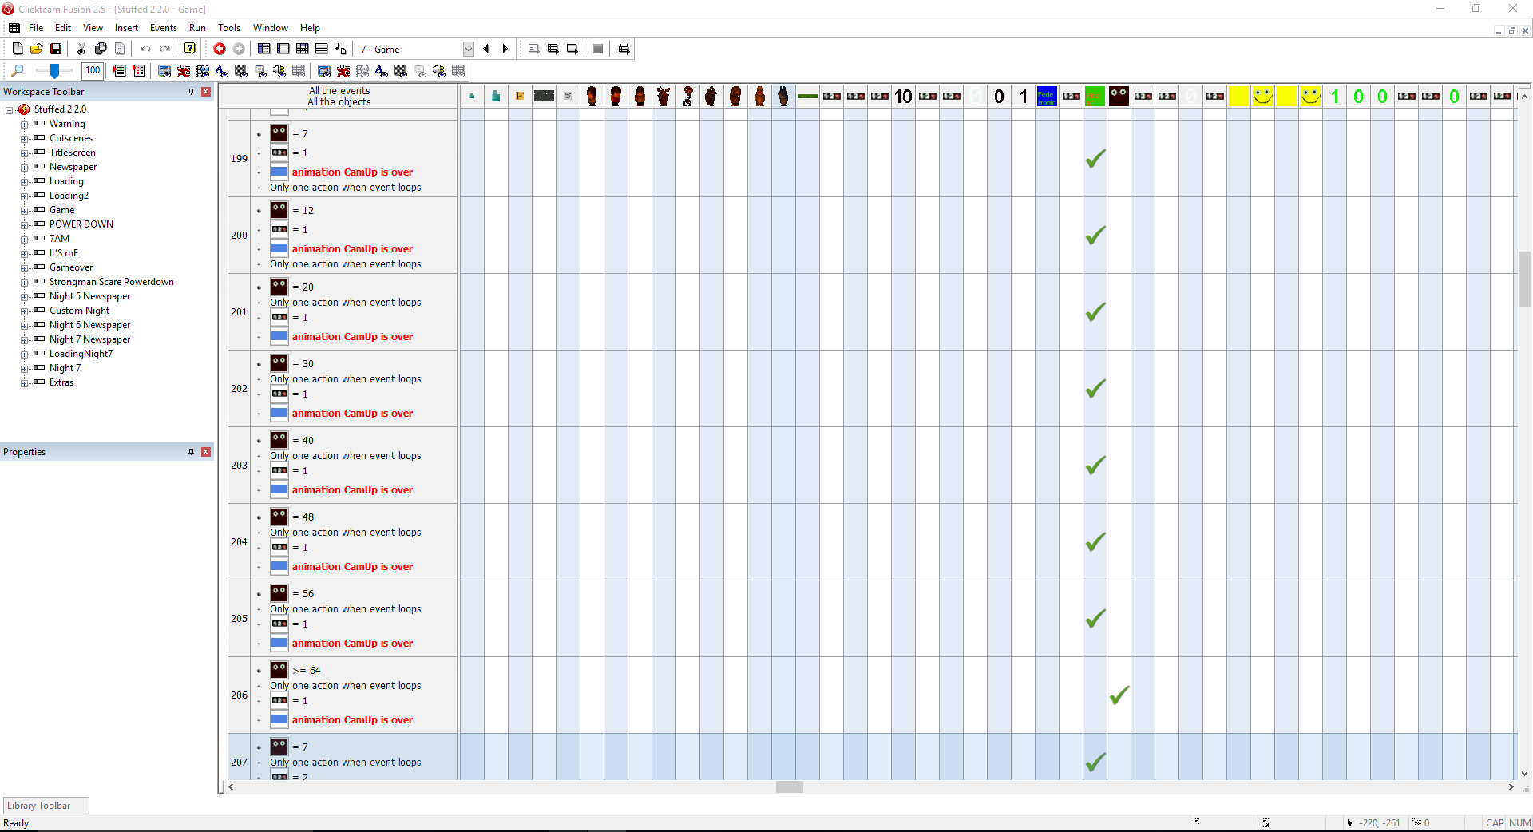Go to the previous frame arrow

point(486,49)
